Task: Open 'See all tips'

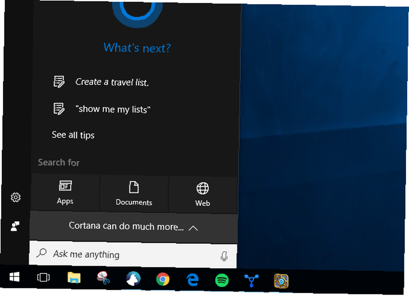Action: [x=73, y=135]
